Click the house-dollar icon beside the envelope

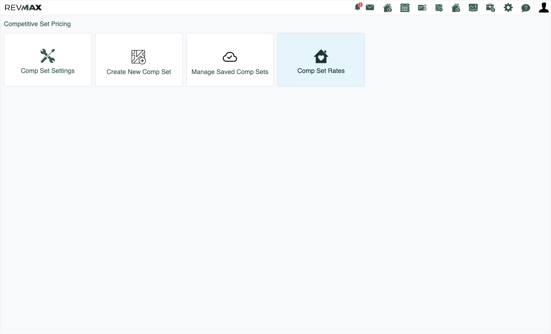coord(388,8)
